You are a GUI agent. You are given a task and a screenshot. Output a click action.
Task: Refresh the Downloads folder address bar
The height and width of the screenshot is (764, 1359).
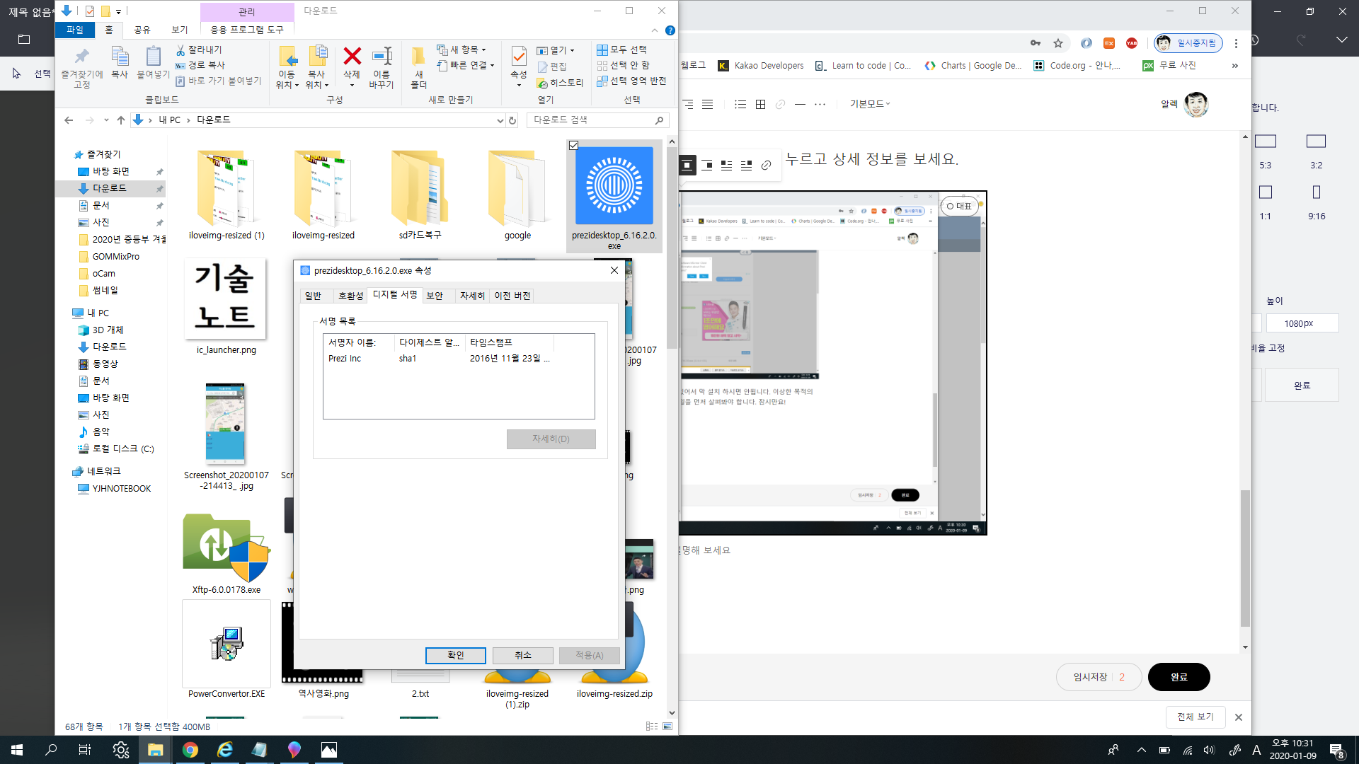512,120
